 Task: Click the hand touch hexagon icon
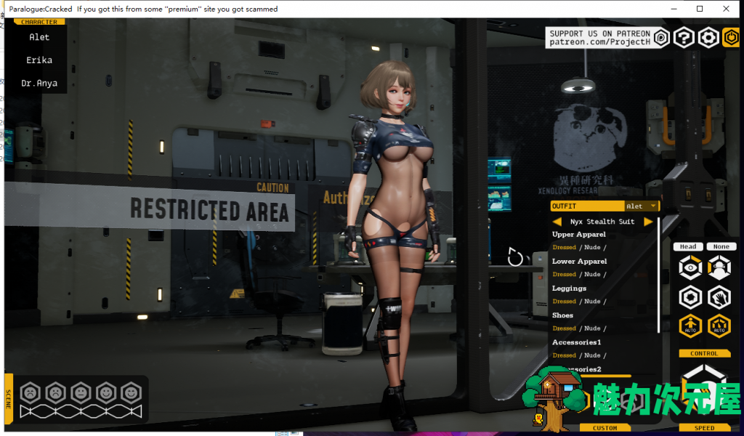pos(719,297)
